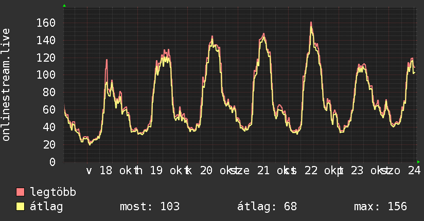The width and height of the screenshot is (424, 221).
Task: Click the onlinestream.live vertical axis title
Action: click(6, 85)
